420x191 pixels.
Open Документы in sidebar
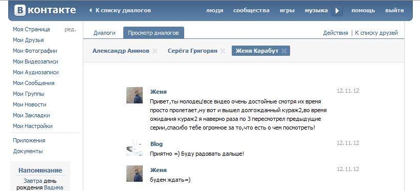pos(28,151)
